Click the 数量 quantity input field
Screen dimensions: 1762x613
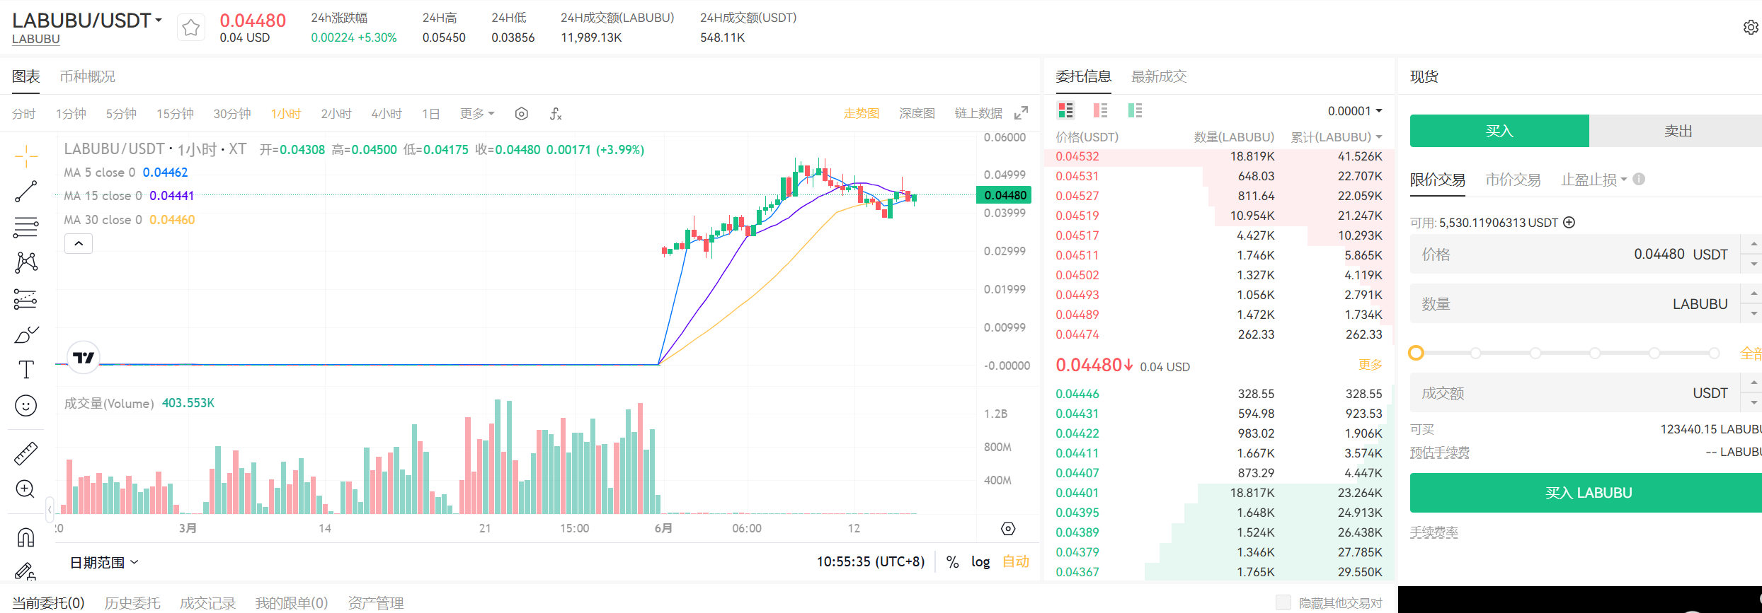[x=1575, y=304]
